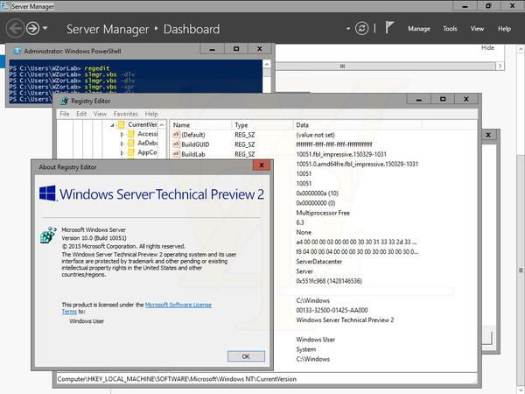Image resolution: width=525 pixels, height=394 pixels.
Task: Click the PowerShell title bar icon
Action: (x=17, y=51)
